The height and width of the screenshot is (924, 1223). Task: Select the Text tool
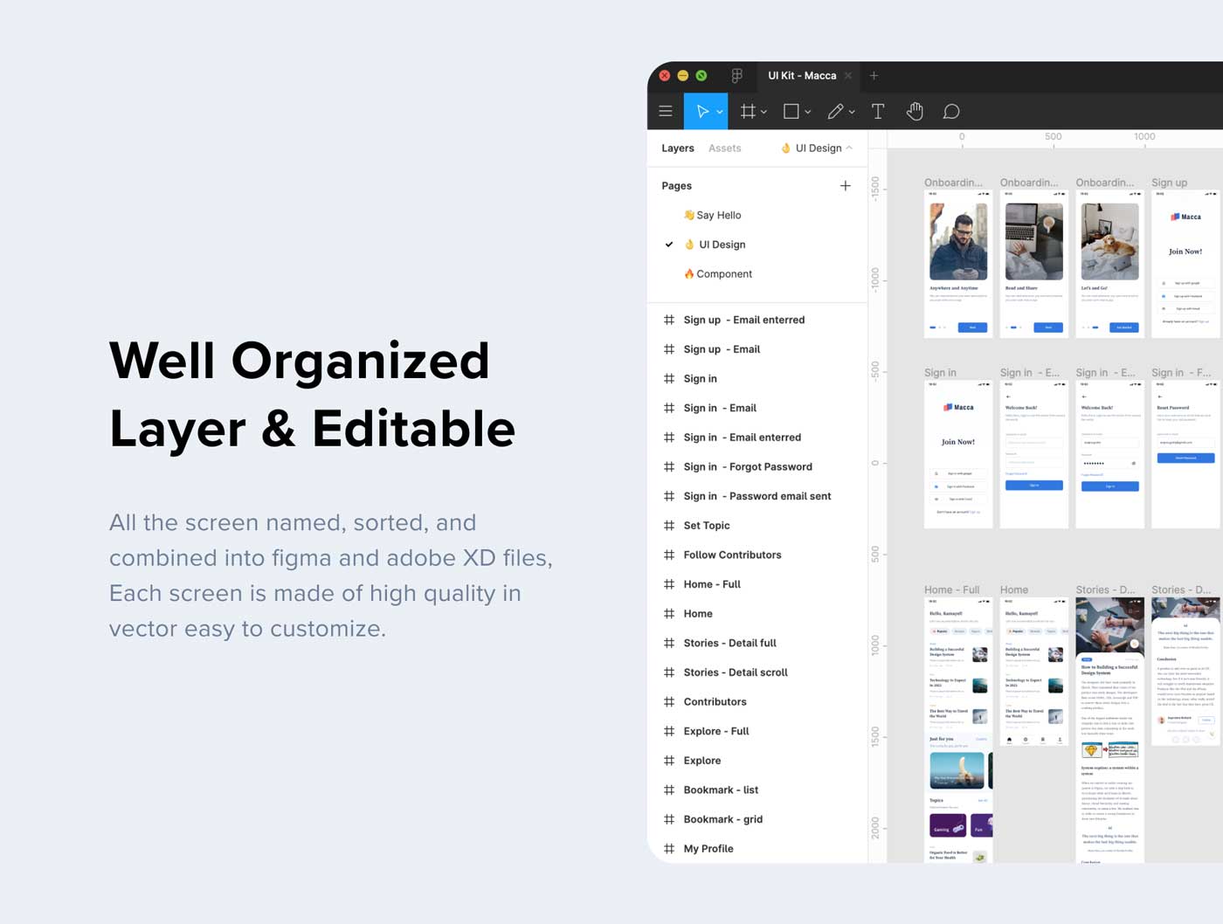pyautogui.click(x=878, y=112)
